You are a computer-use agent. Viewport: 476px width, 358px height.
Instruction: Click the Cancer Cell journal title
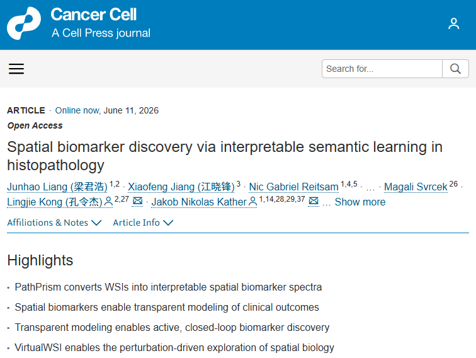94,14
